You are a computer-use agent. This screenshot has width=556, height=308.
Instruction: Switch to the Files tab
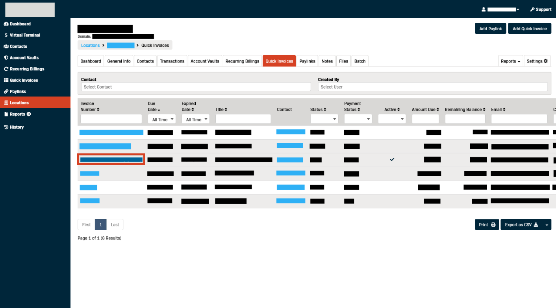[343, 61]
